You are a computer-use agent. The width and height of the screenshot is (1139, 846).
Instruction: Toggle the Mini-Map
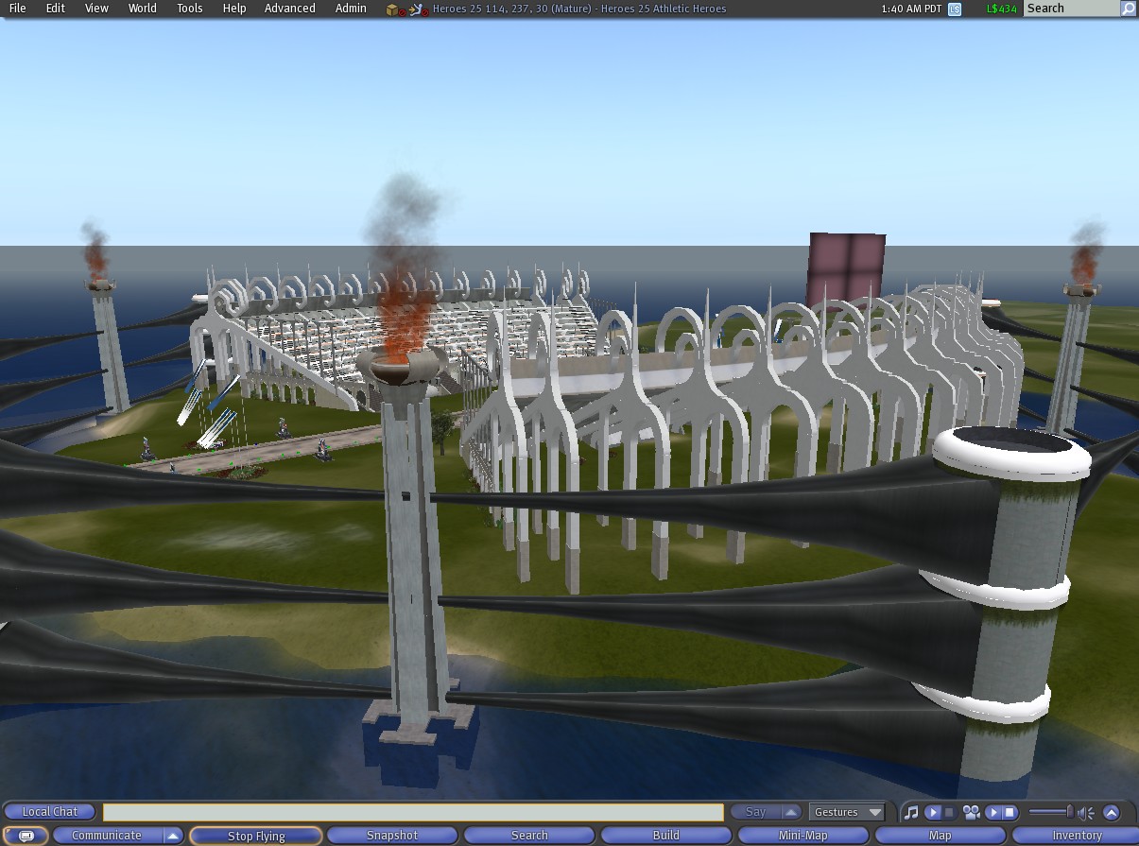(x=803, y=836)
